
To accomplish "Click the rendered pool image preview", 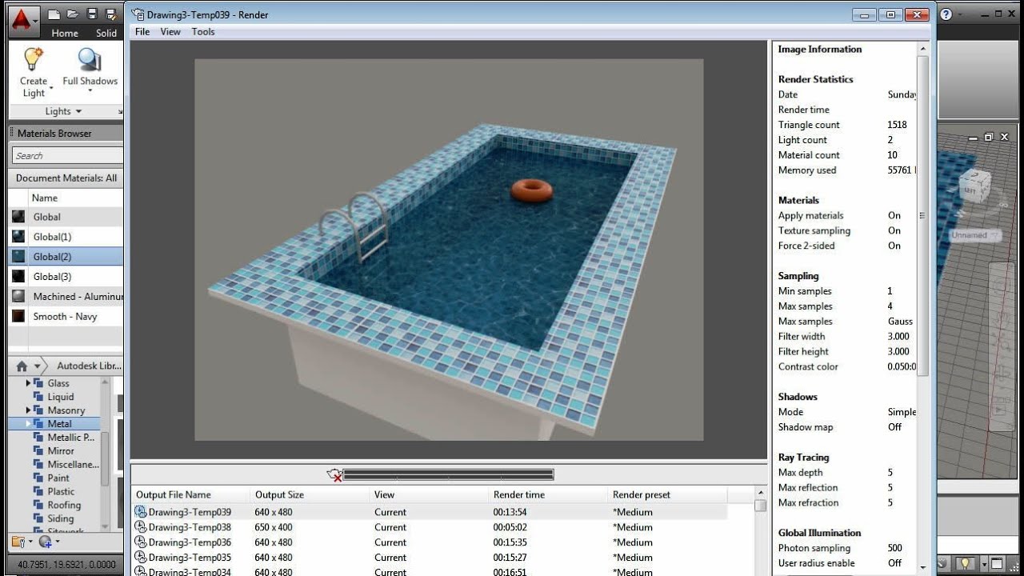I will [x=449, y=250].
